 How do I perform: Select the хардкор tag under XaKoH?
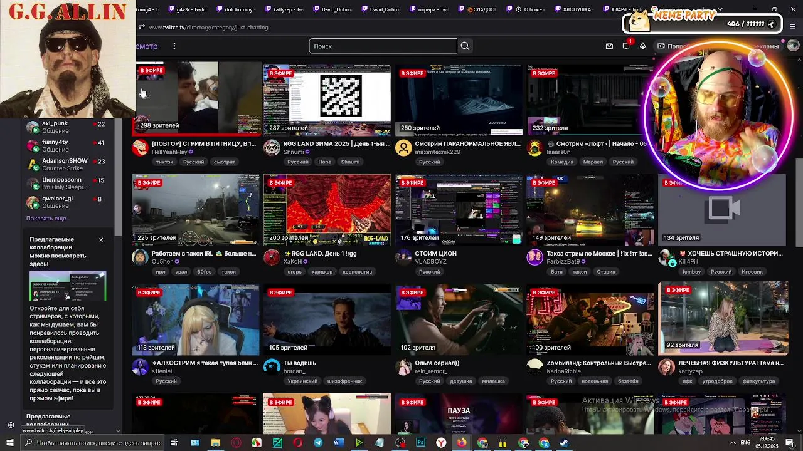[x=322, y=272]
